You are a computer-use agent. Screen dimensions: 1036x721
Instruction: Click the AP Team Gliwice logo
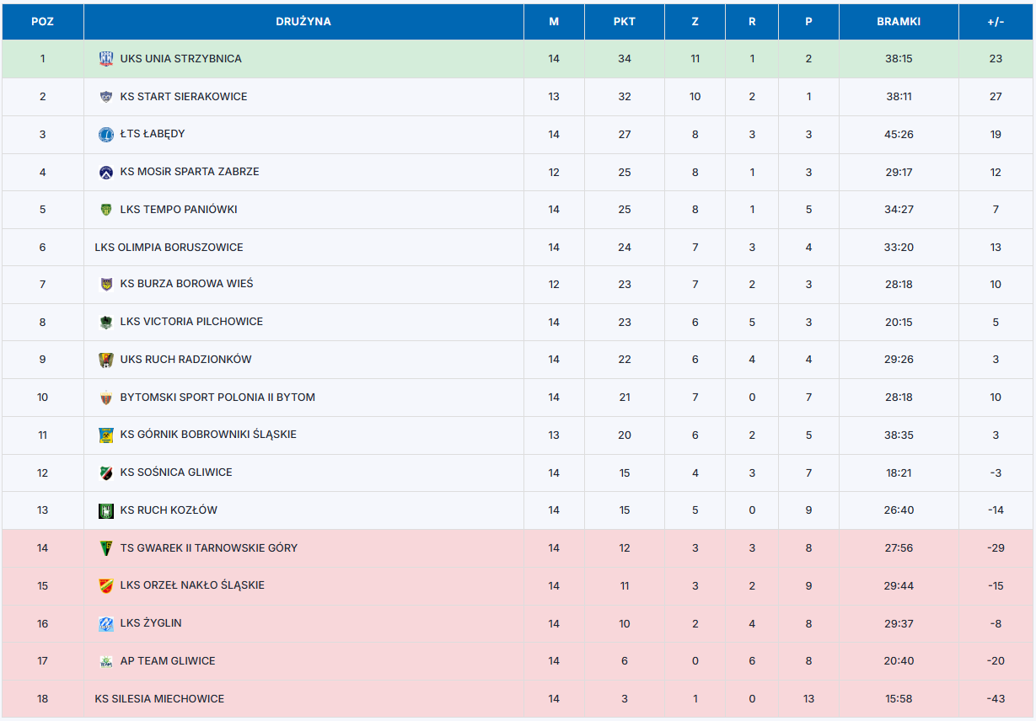(x=106, y=661)
